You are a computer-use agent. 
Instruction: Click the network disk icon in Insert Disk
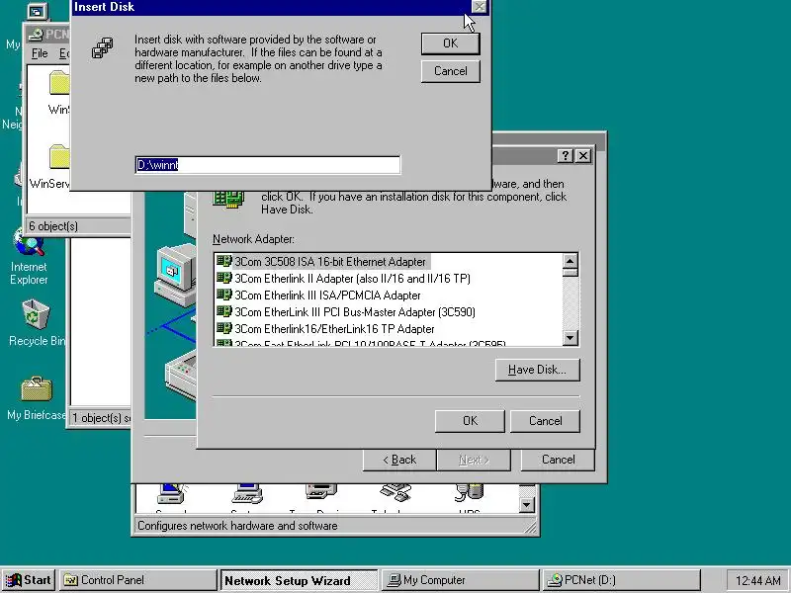click(x=103, y=48)
